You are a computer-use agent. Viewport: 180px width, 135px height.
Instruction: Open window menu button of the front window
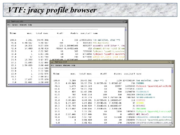[x=52, y=62]
